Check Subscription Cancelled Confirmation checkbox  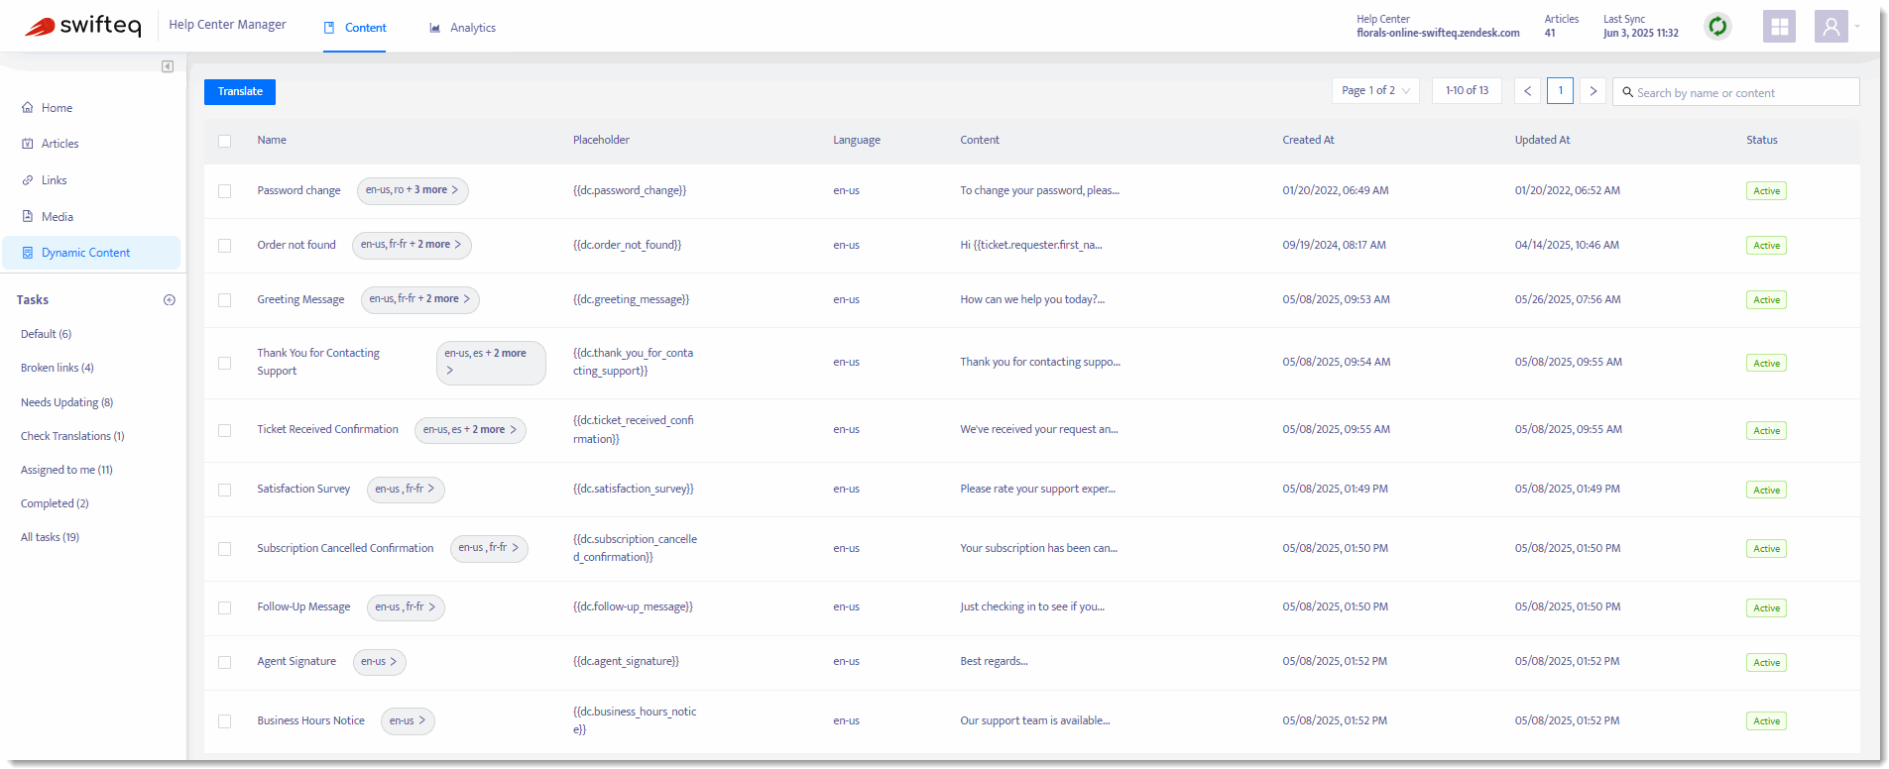pyautogui.click(x=225, y=549)
